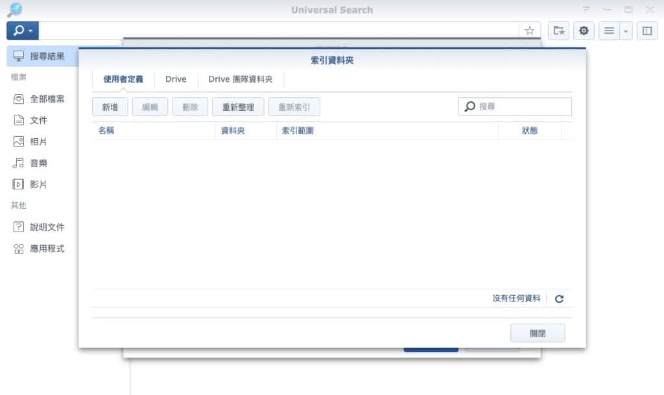The height and width of the screenshot is (395, 664).
Task: Click the star bookmark icon in search bar
Action: [x=529, y=30]
